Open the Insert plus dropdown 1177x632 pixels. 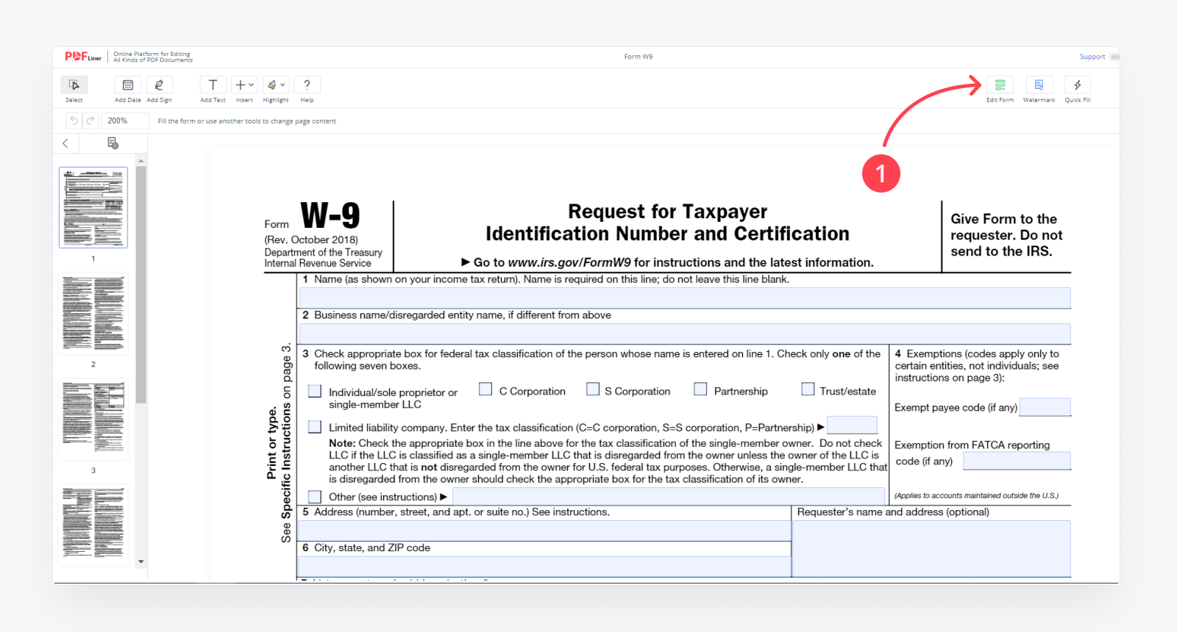[244, 85]
